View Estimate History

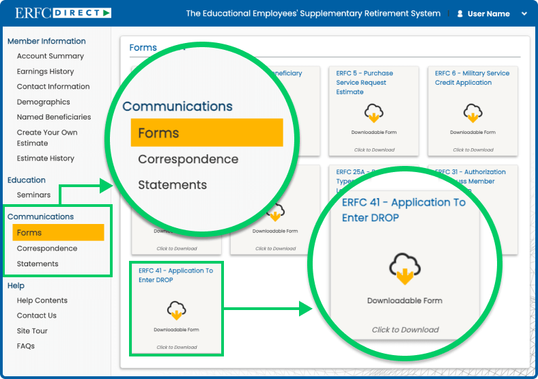pyautogui.click(x=45, y=158)
